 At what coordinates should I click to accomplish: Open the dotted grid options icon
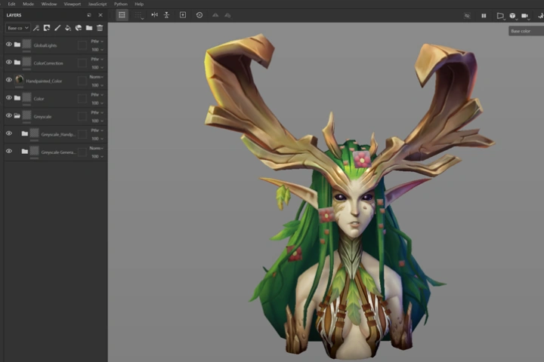(x=139, y=15)
